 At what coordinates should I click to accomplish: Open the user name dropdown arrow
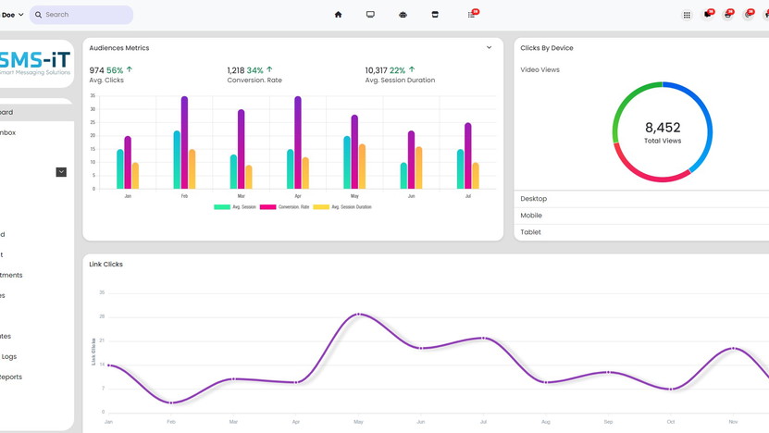[x=21, y=15]
